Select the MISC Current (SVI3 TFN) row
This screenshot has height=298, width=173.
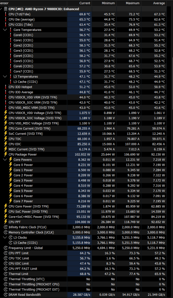pos(83,149)
